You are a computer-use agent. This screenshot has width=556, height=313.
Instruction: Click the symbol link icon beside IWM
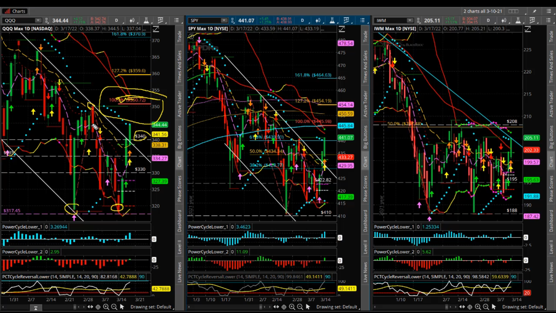[x=418, y=20]
